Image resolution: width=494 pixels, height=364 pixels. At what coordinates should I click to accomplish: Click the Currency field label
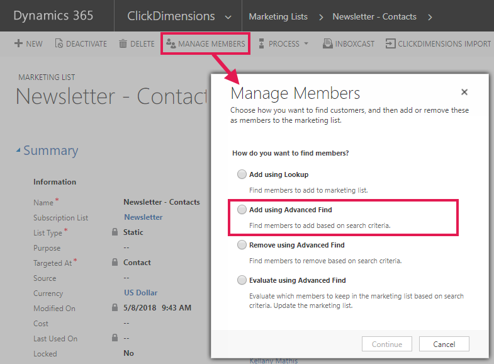[x=48, y=293]
